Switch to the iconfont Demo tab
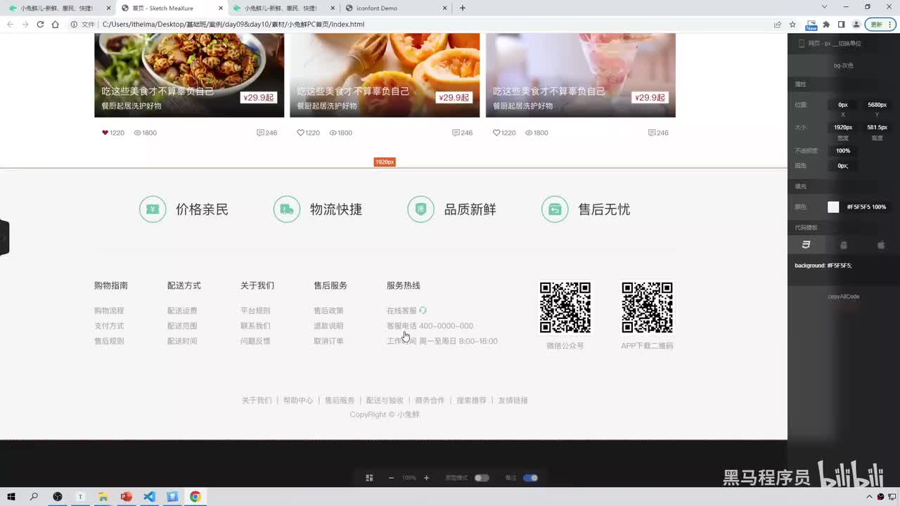Image resolution: width=900 pixels, height=506 pixels. click(397, 8)
